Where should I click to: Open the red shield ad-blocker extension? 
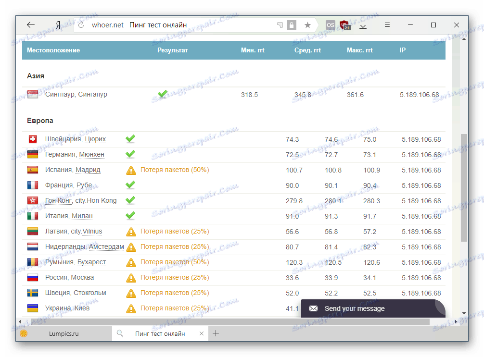tap(345, 25)
